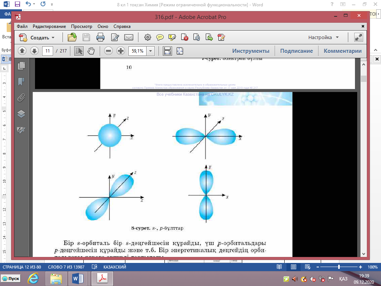Show page thumbnails panel in sidebar
The height and width of the screenshot is (286, 381).
tap(21, 66)
